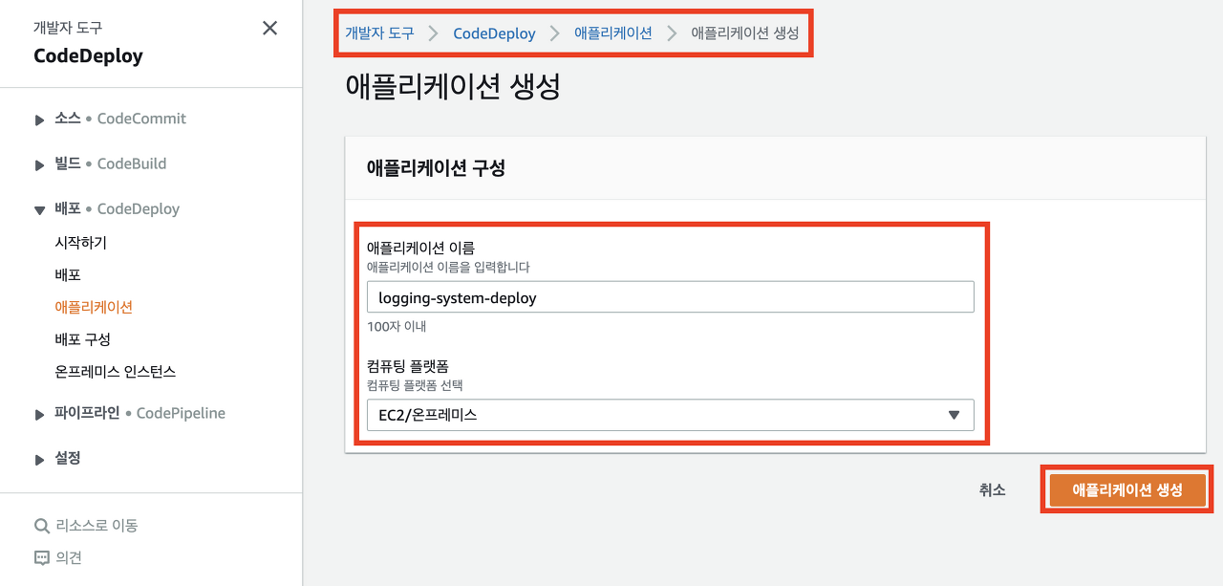Navigate to 개발자 도구 via breadcrumb
This screenshot has height=586, width=1223.
pos(381,33)
